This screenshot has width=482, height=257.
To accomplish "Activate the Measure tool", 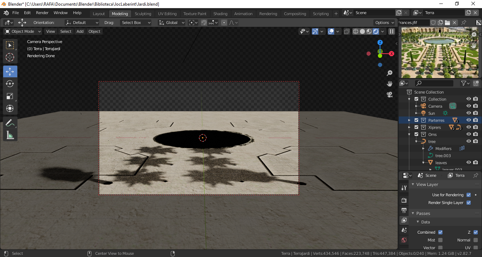I will click(x=10, y=135).
